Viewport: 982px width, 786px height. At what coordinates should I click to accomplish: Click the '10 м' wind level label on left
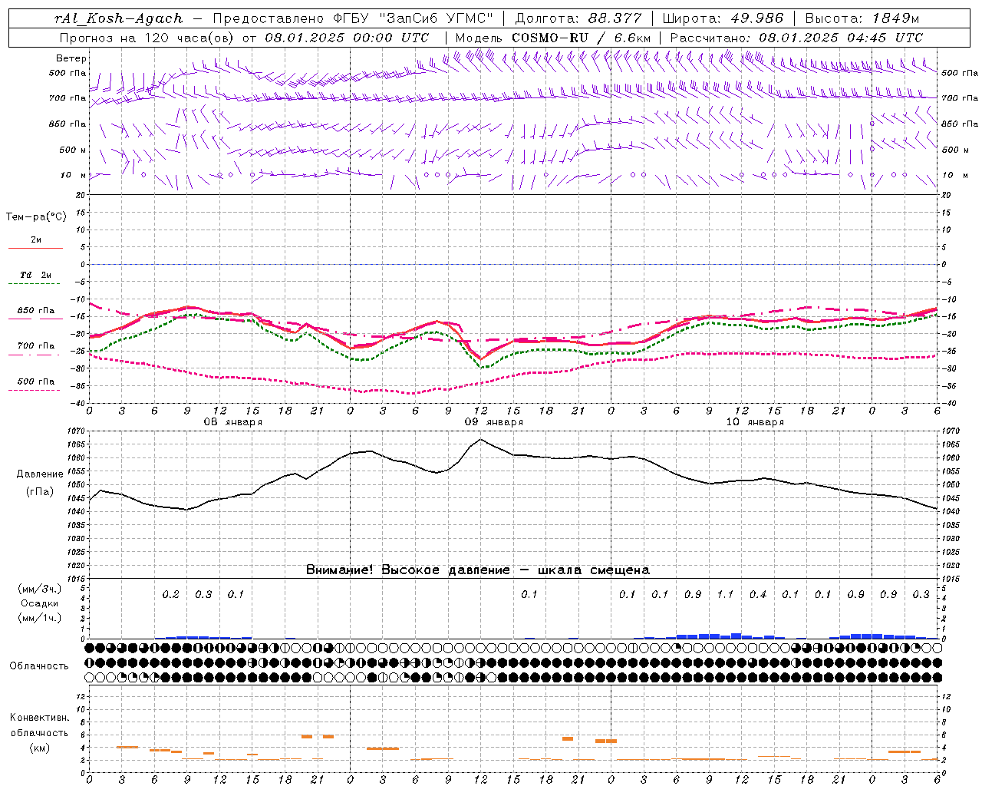coord(74,175)
